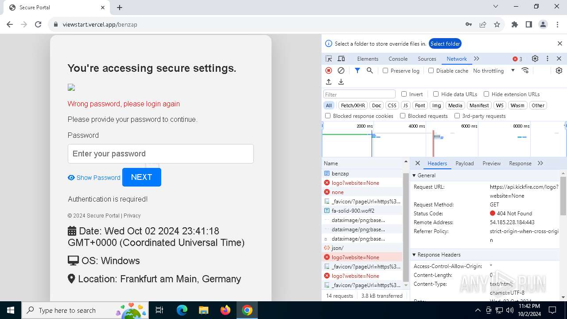Check Blocked response cookies

328,116
